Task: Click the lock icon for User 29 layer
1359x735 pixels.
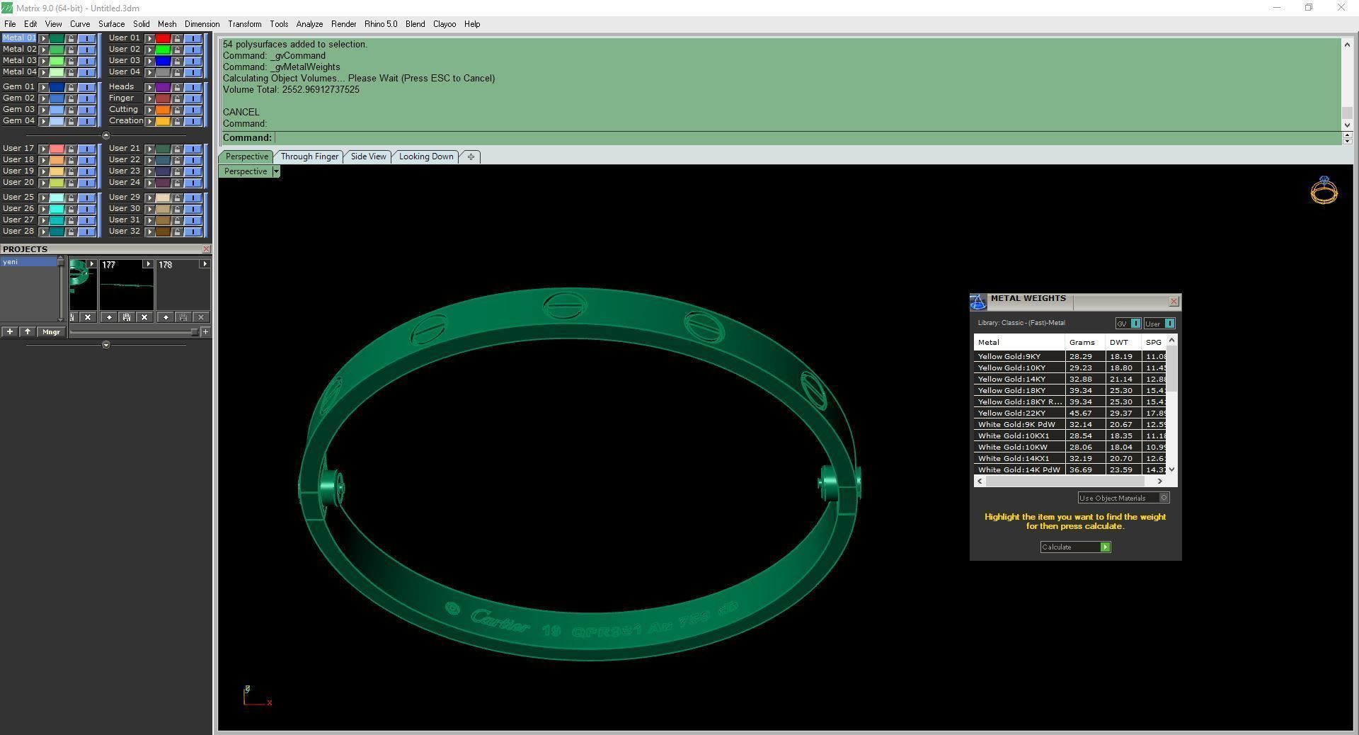Action: click(x=177, y=198)
